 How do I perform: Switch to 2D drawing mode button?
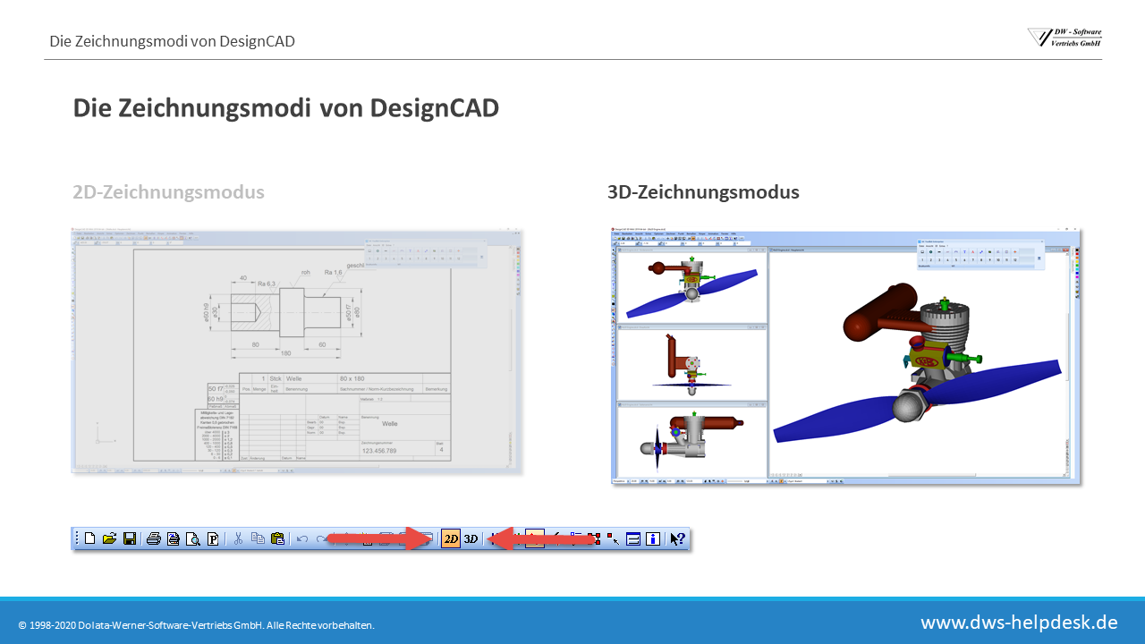click(451, 538)
